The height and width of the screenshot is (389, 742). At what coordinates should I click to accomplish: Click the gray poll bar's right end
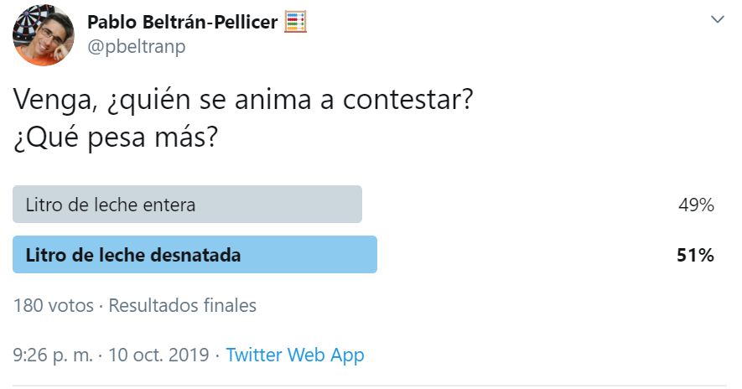[357, 205]
